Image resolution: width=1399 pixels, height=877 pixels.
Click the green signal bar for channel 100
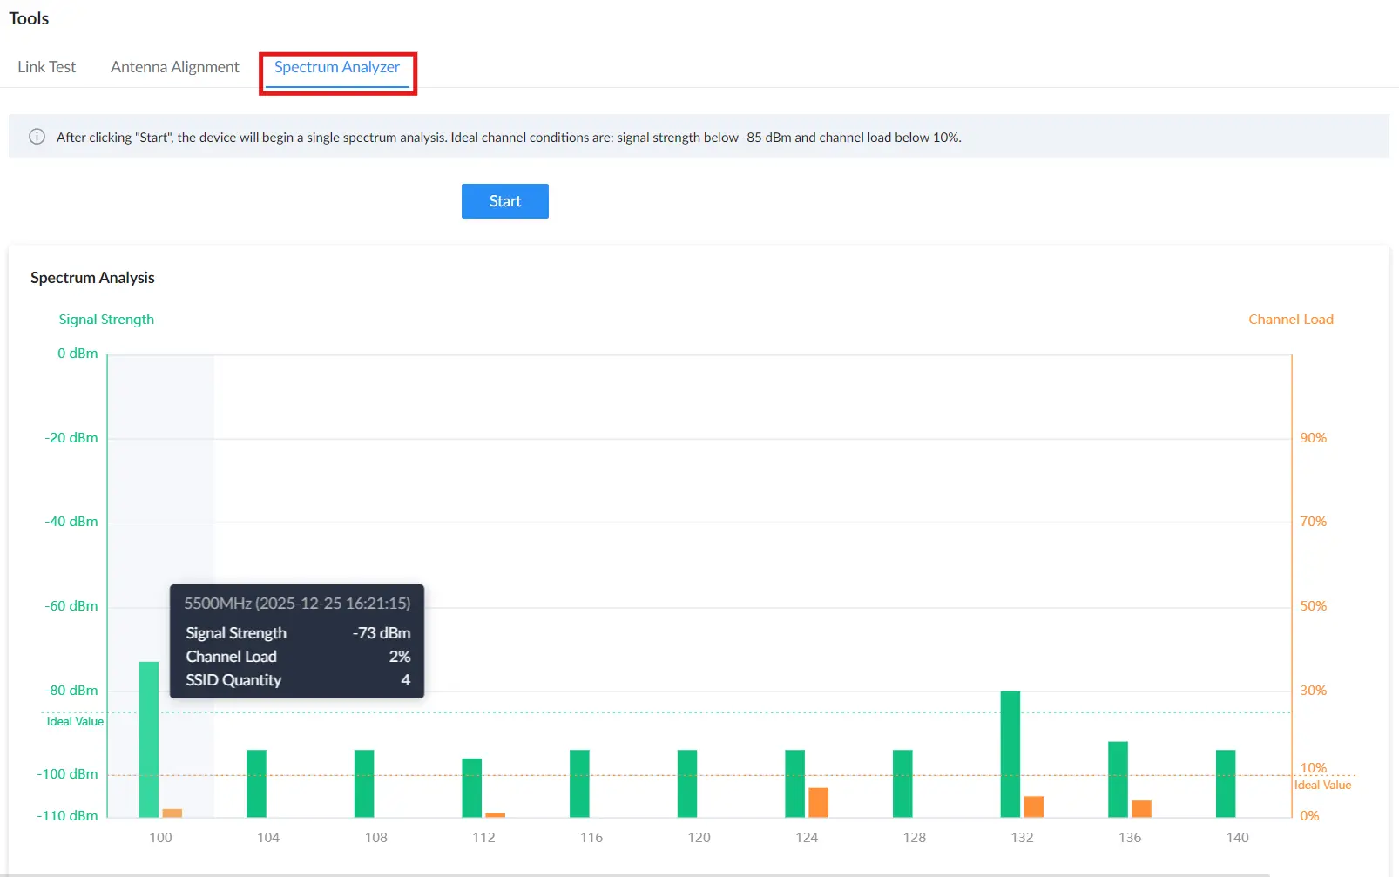[149, 739]
